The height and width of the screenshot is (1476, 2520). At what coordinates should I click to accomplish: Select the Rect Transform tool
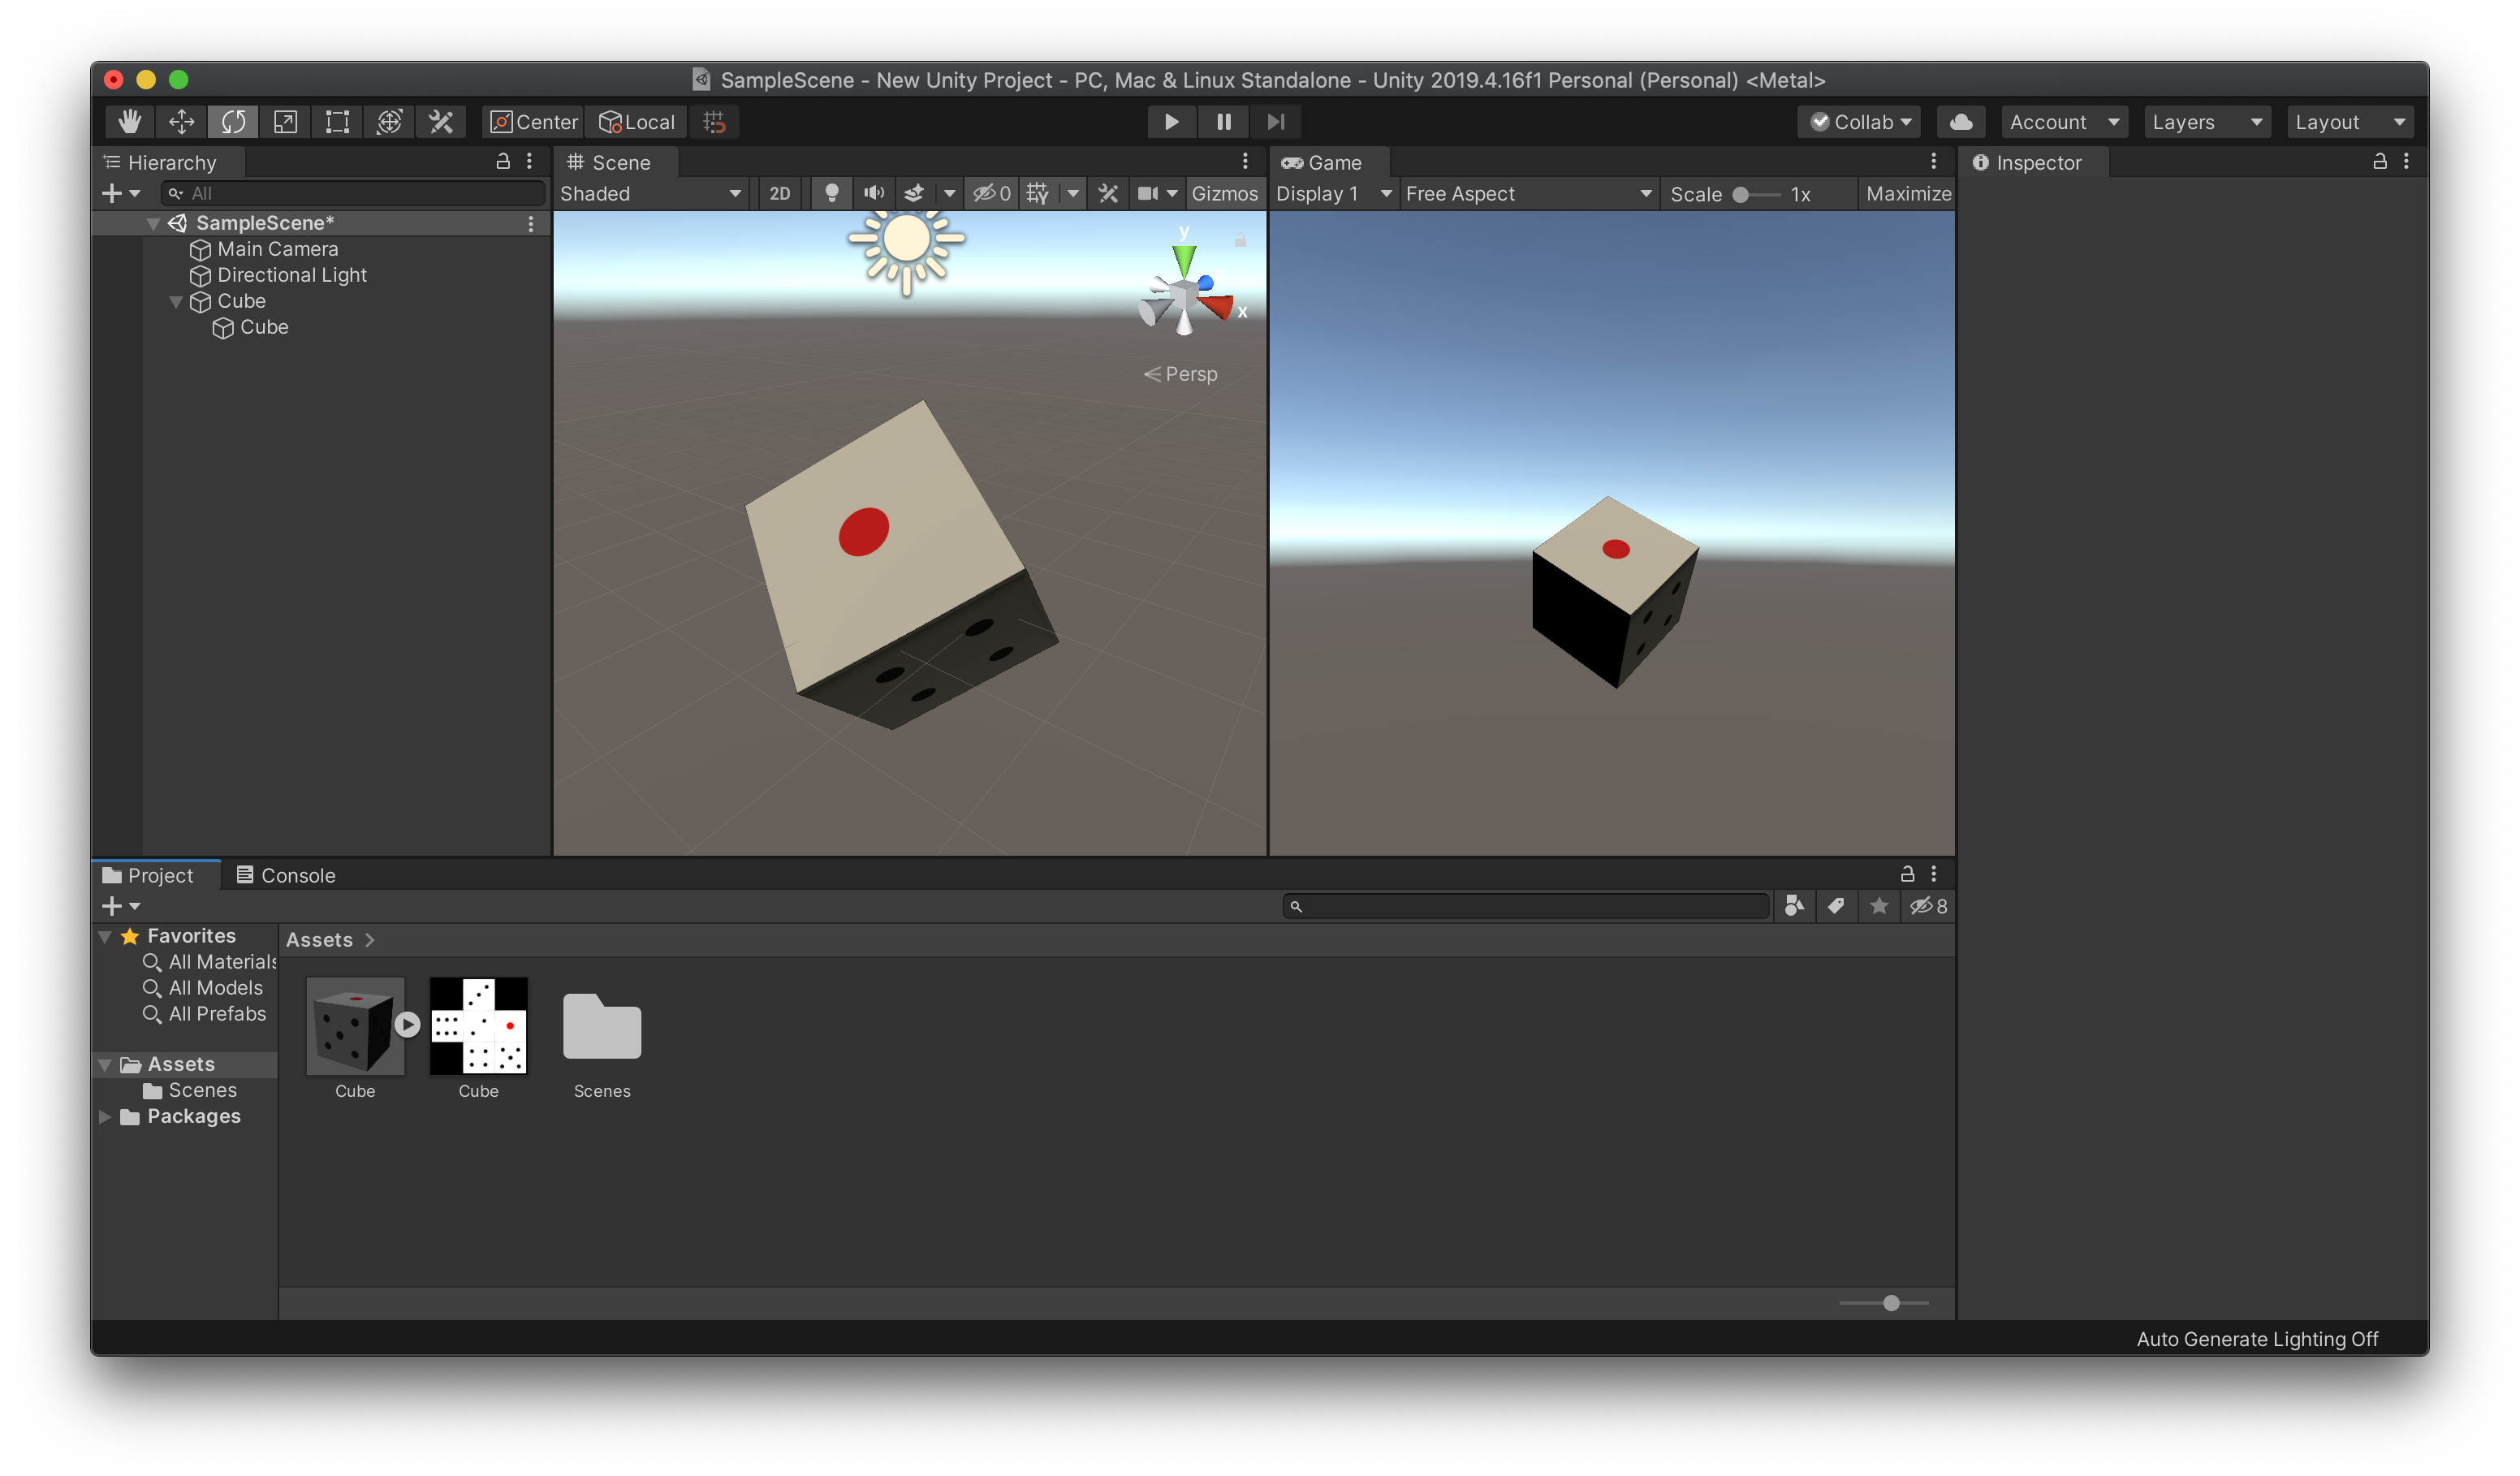(337, 122)
